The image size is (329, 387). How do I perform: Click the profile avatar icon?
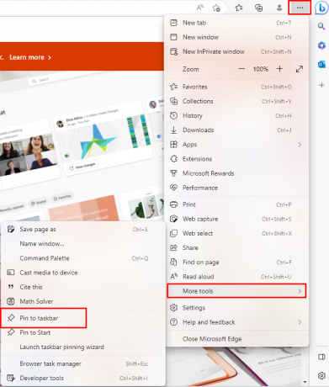pyautogui.click(x=279, y=8)
